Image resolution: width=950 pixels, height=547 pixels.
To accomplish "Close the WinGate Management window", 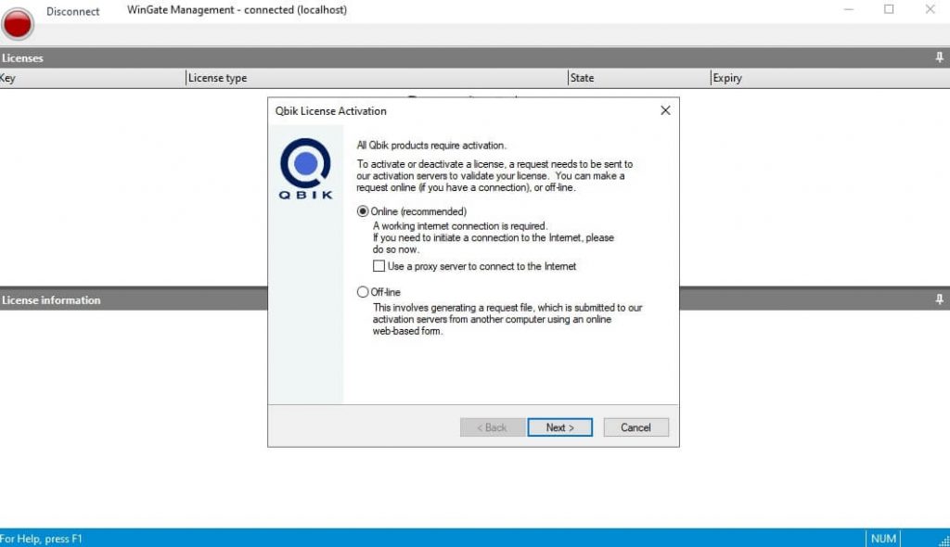I will (930, 9).
